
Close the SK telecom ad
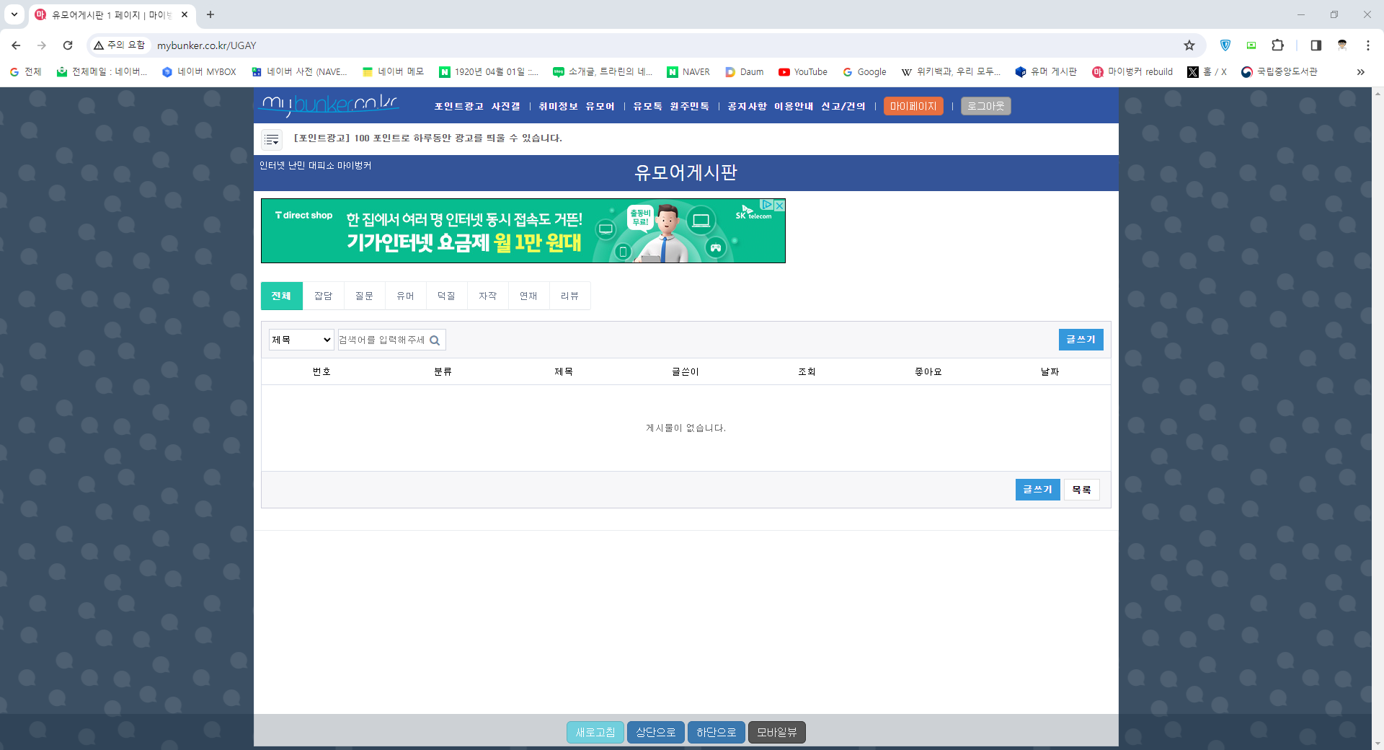coord(778,206)
